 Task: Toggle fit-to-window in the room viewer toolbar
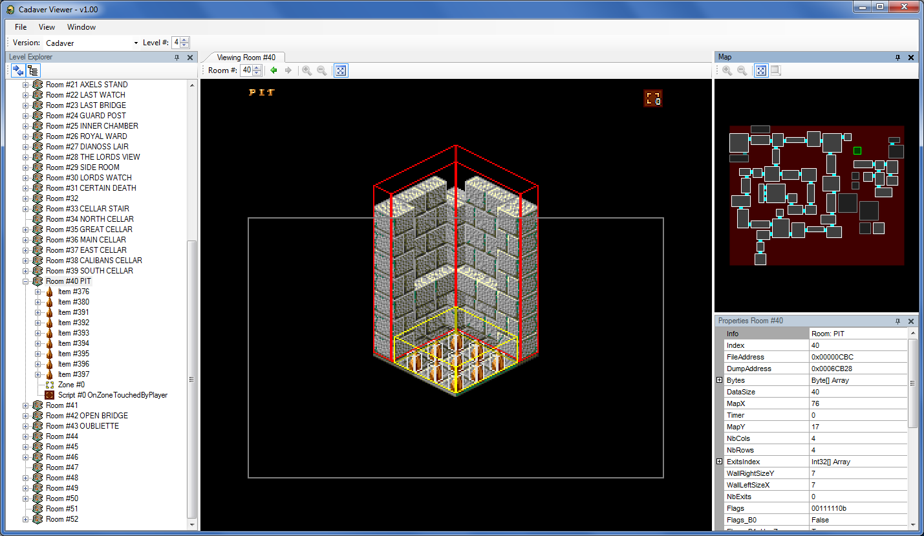[341, 70]
